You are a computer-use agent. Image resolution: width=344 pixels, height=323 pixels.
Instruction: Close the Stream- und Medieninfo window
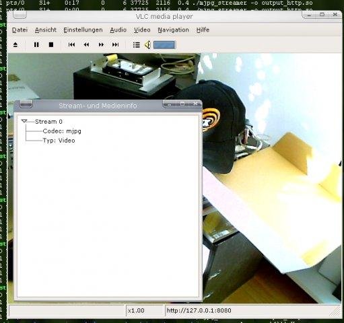click(195, 104)
